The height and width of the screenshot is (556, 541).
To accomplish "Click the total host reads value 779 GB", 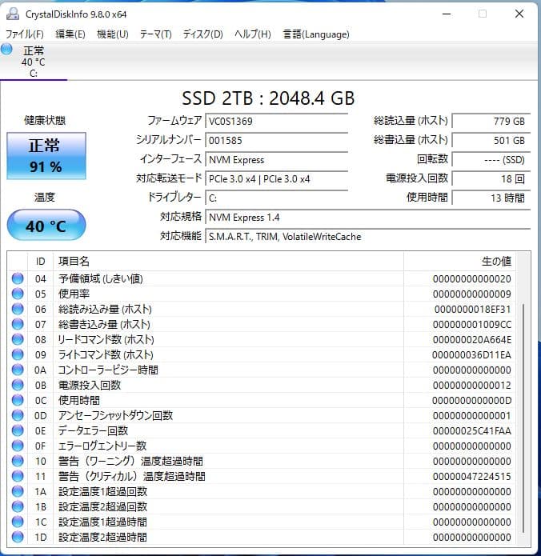I will [x=491, y=121].
